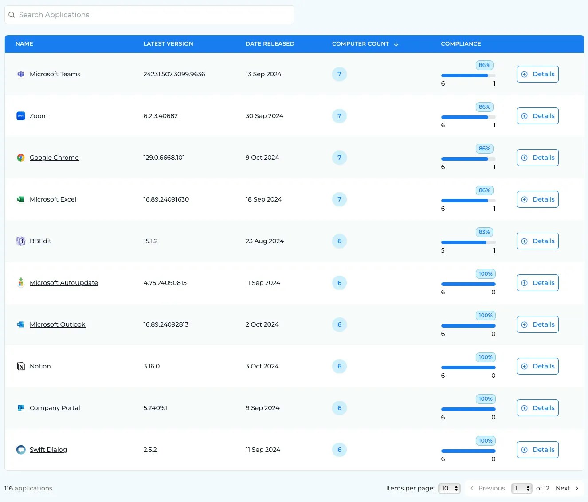Click version 16.89.24092813
Viewport: 588px width, 502px height.
pos(166,324)
